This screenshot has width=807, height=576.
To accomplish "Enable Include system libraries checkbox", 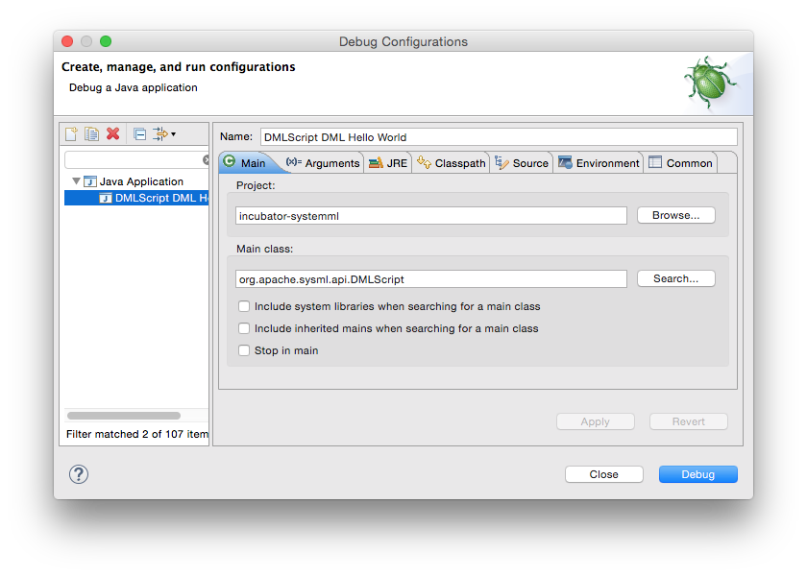I will [244, 307].
